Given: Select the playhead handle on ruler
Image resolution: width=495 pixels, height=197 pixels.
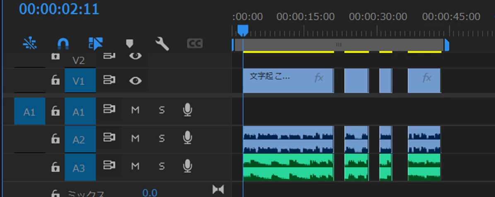Looking at the screenshot, I should click(242, 31).
